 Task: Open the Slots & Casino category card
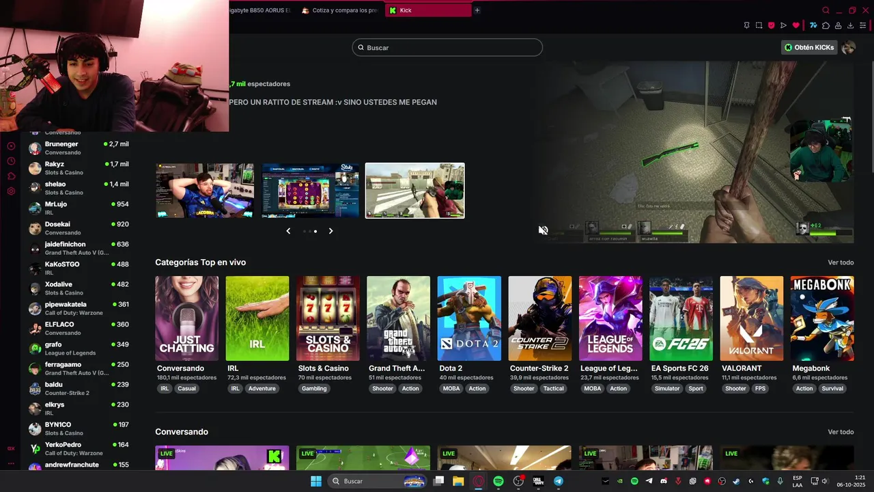(328, 318)
